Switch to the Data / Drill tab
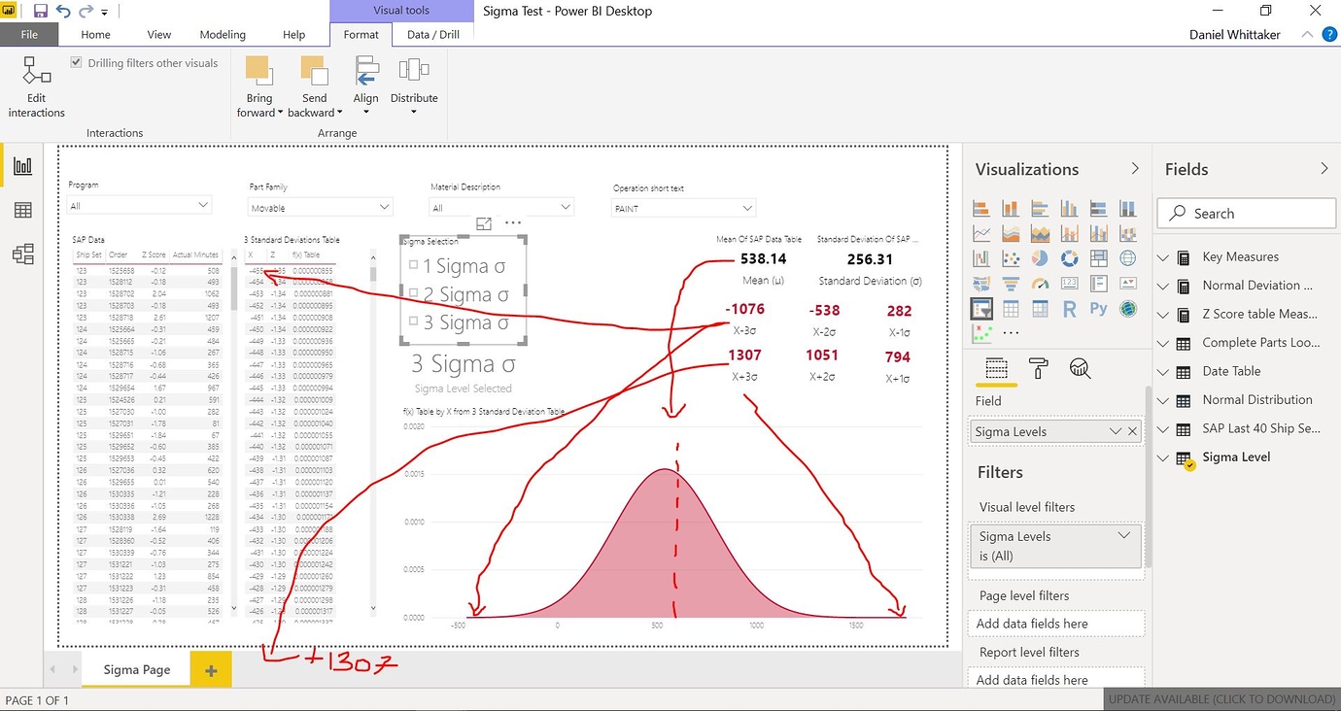The width and height of the screenshot is (1341, 711). (432, 34)
